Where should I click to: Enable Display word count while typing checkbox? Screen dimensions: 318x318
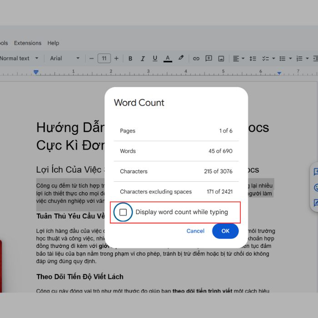click(x=123, y=212)
